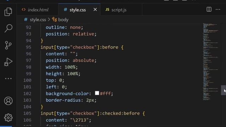Image resolution: width=226 pixels, height=127 pixels.
Task: Click the 'width: 100%;' line
Action: 62,67
